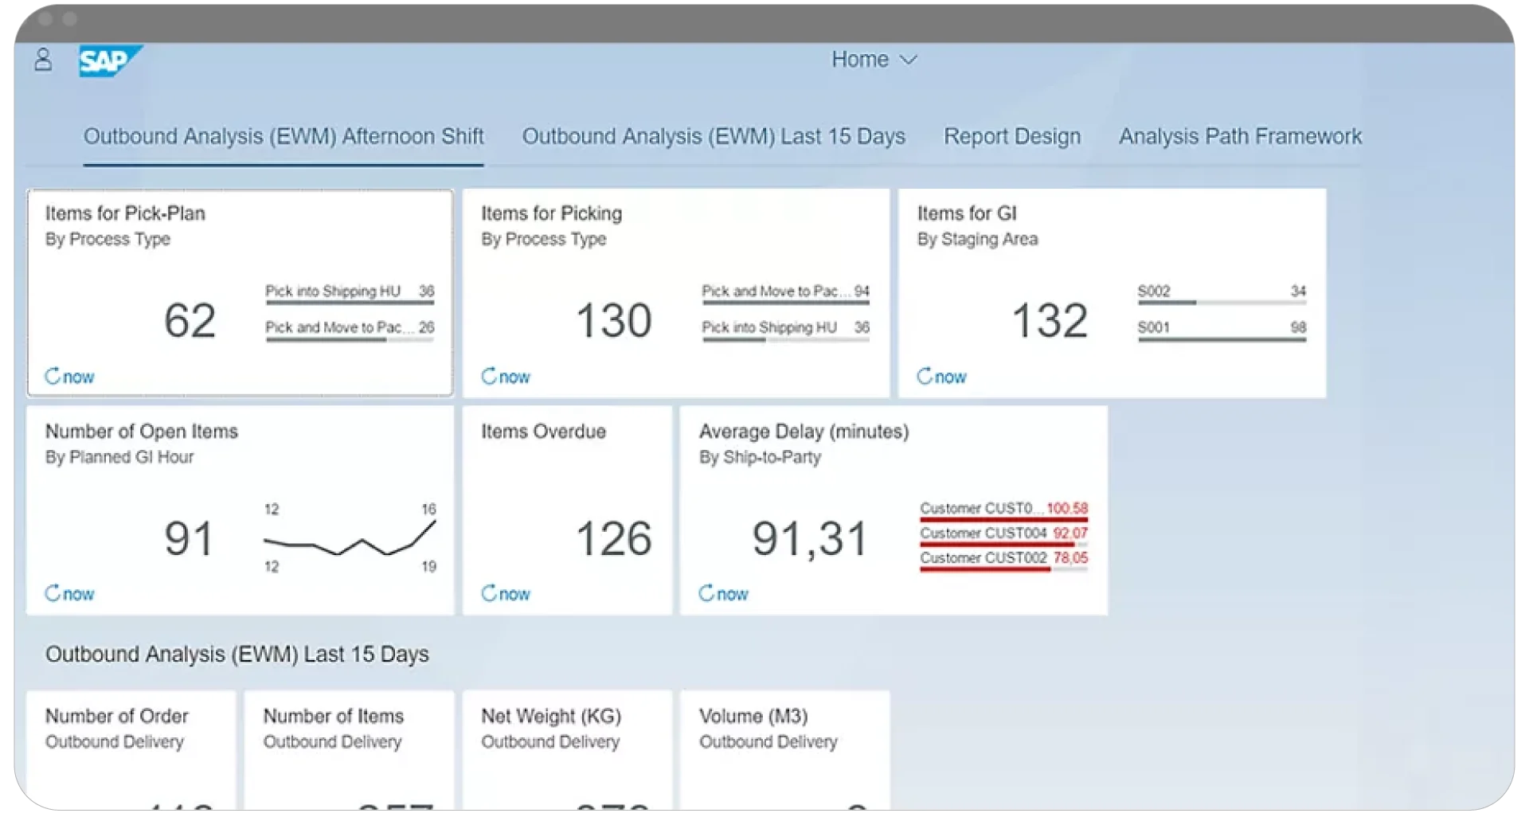Open the Number of Items tile
The width and height of the screenshot is (1529, 813).
coord(349,750)
